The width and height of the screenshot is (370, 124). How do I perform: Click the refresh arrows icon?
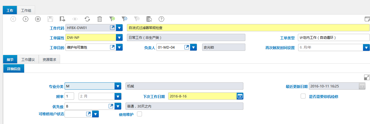[87, 19]
